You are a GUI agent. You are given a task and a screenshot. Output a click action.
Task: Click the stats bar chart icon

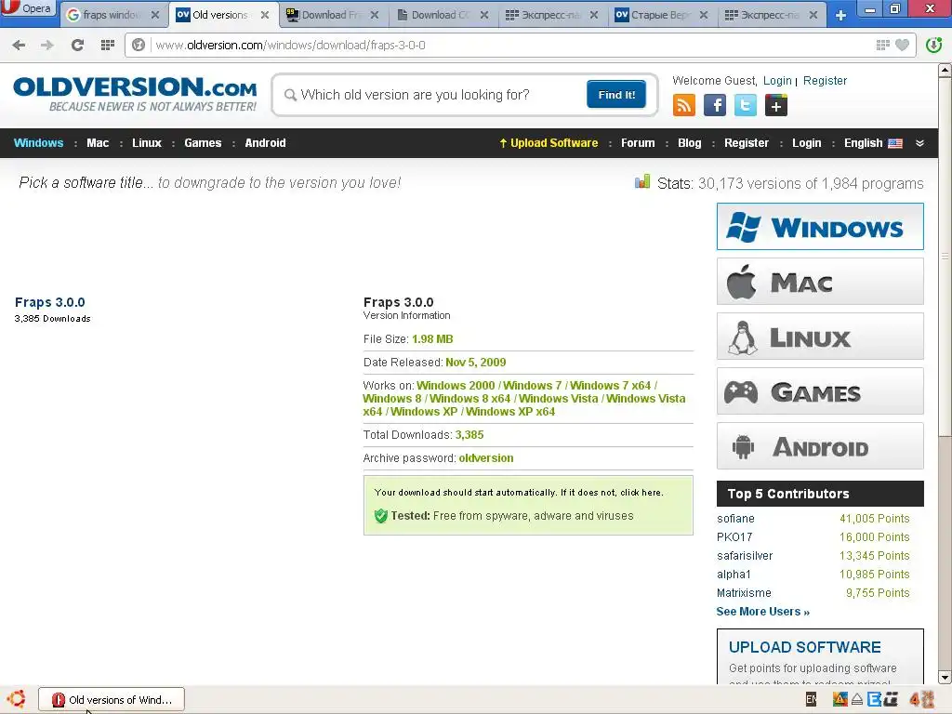click(x=642, y=181)
